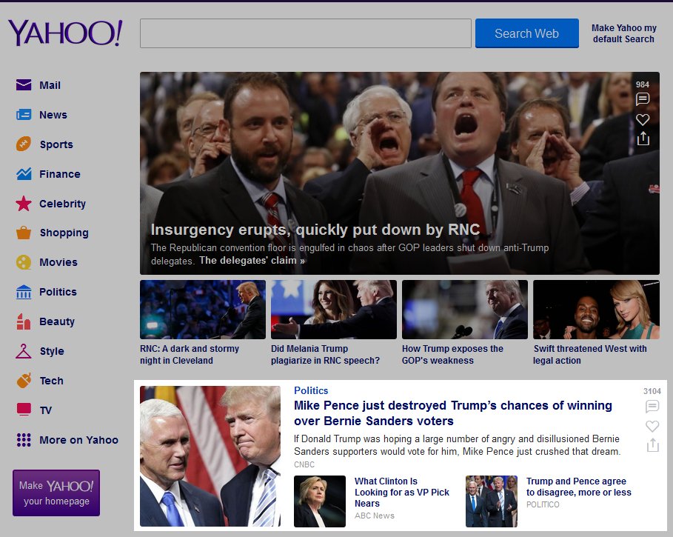Screen dimensions: 673x537
Task: Click the 984 comment count
Action: pyautogui.click(x=643, y=84)
